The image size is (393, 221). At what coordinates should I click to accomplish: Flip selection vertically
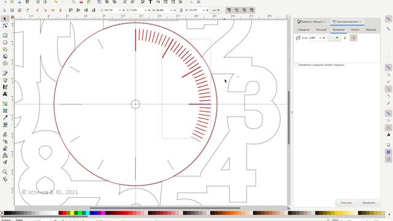[x=60, y=10]
